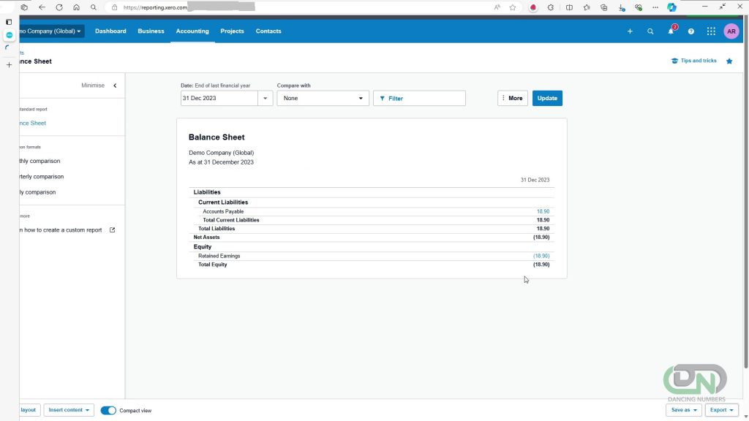This screenshot has width=749, height=421.
Task: Open the tab actions icon in browser
Action: click(x=24, y=7)
